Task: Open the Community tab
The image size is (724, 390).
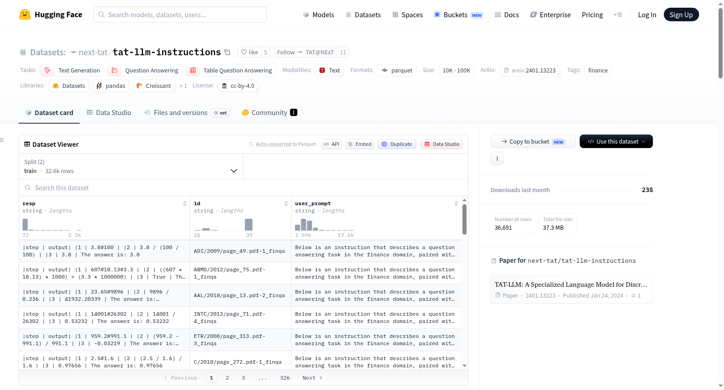Action: point(269,112)
